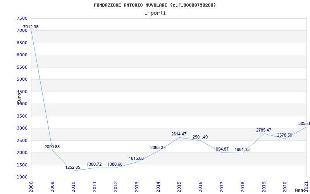Click the 2500 y-axis tick label
The width and height of the screenshot is (310, 194).
coord(22,140)
